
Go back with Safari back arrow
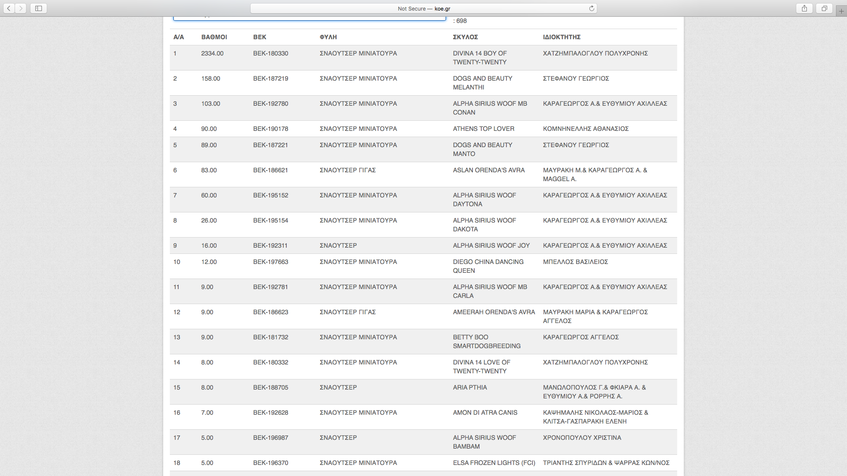coord(9,8)
